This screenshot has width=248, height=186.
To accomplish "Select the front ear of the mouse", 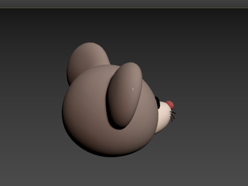I will [125, 95].
